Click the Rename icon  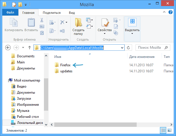62,31
